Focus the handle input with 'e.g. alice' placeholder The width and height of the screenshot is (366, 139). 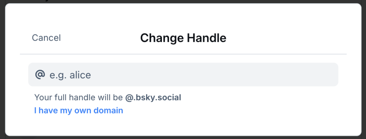tap(183, 75)
